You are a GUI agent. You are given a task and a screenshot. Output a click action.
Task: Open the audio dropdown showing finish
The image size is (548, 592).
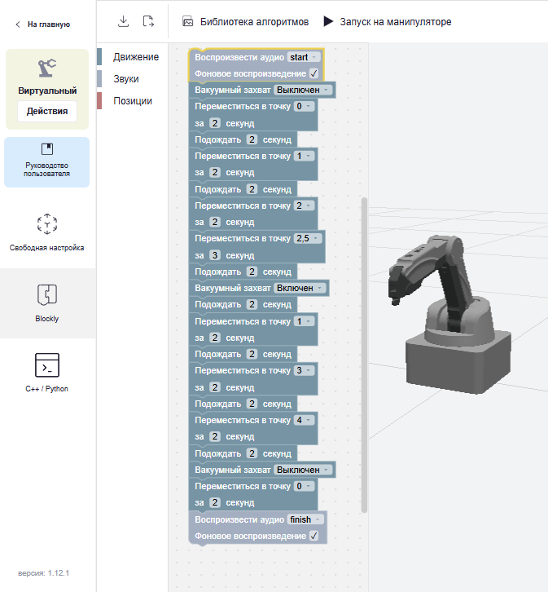point(305,519)
